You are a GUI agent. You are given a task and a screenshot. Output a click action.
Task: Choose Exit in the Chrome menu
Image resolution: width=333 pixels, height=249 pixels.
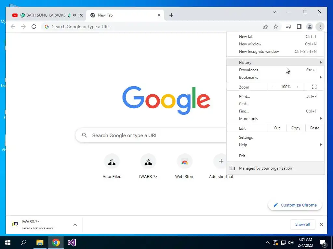coord(275,156)
